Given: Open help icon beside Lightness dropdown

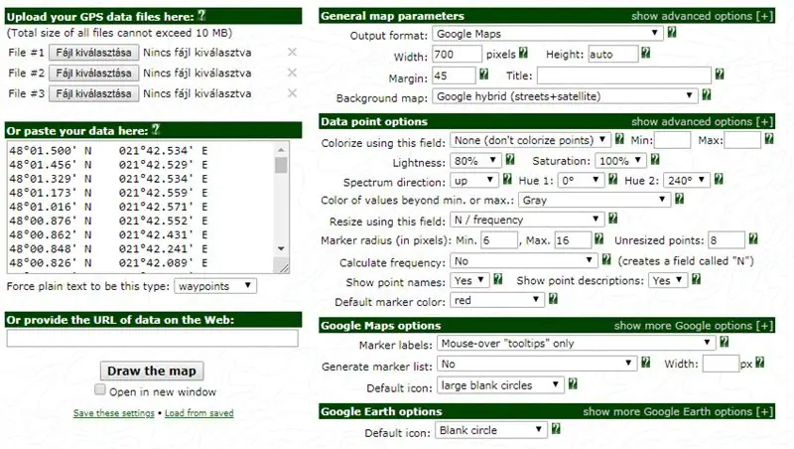Looking at the screenshot, I should [x=510, y=160].
